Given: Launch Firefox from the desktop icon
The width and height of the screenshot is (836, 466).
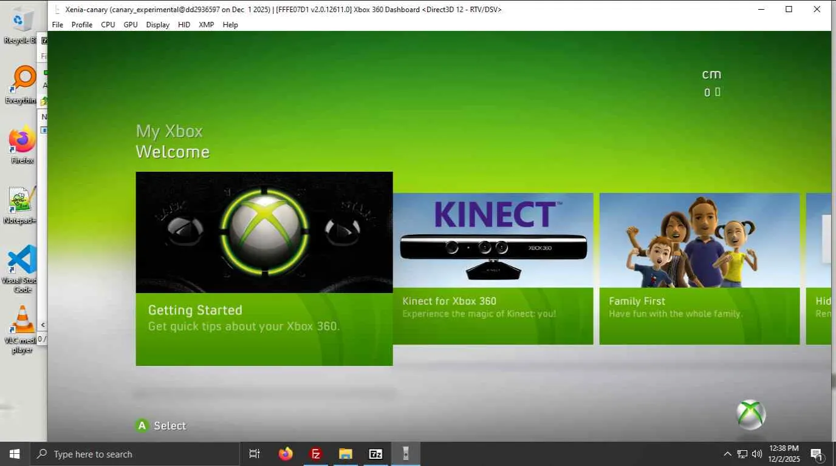Looking at the screenshot, I should [22, 144].
